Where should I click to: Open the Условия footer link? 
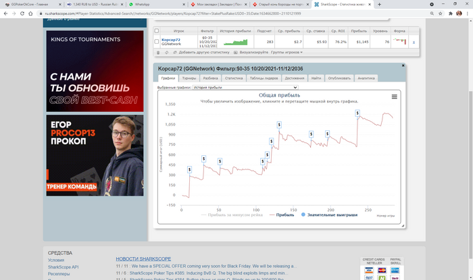56,260
